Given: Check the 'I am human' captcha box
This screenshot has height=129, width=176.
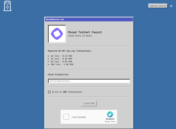Looking at the screenshot, I should 66,117.
